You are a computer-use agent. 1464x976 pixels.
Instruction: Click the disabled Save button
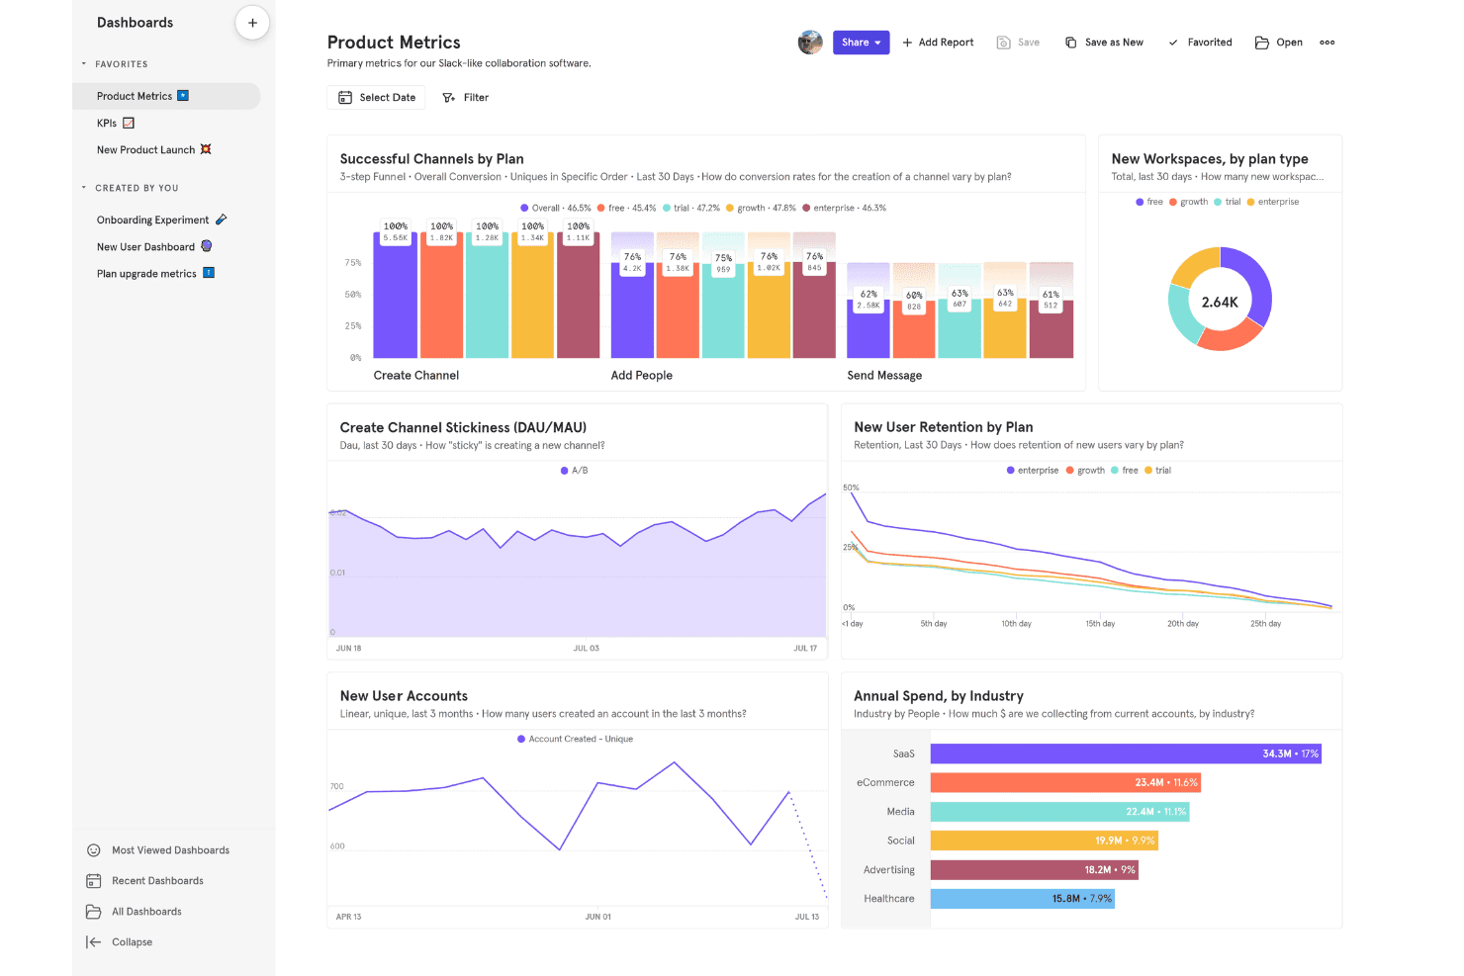tap(1018, 43)
